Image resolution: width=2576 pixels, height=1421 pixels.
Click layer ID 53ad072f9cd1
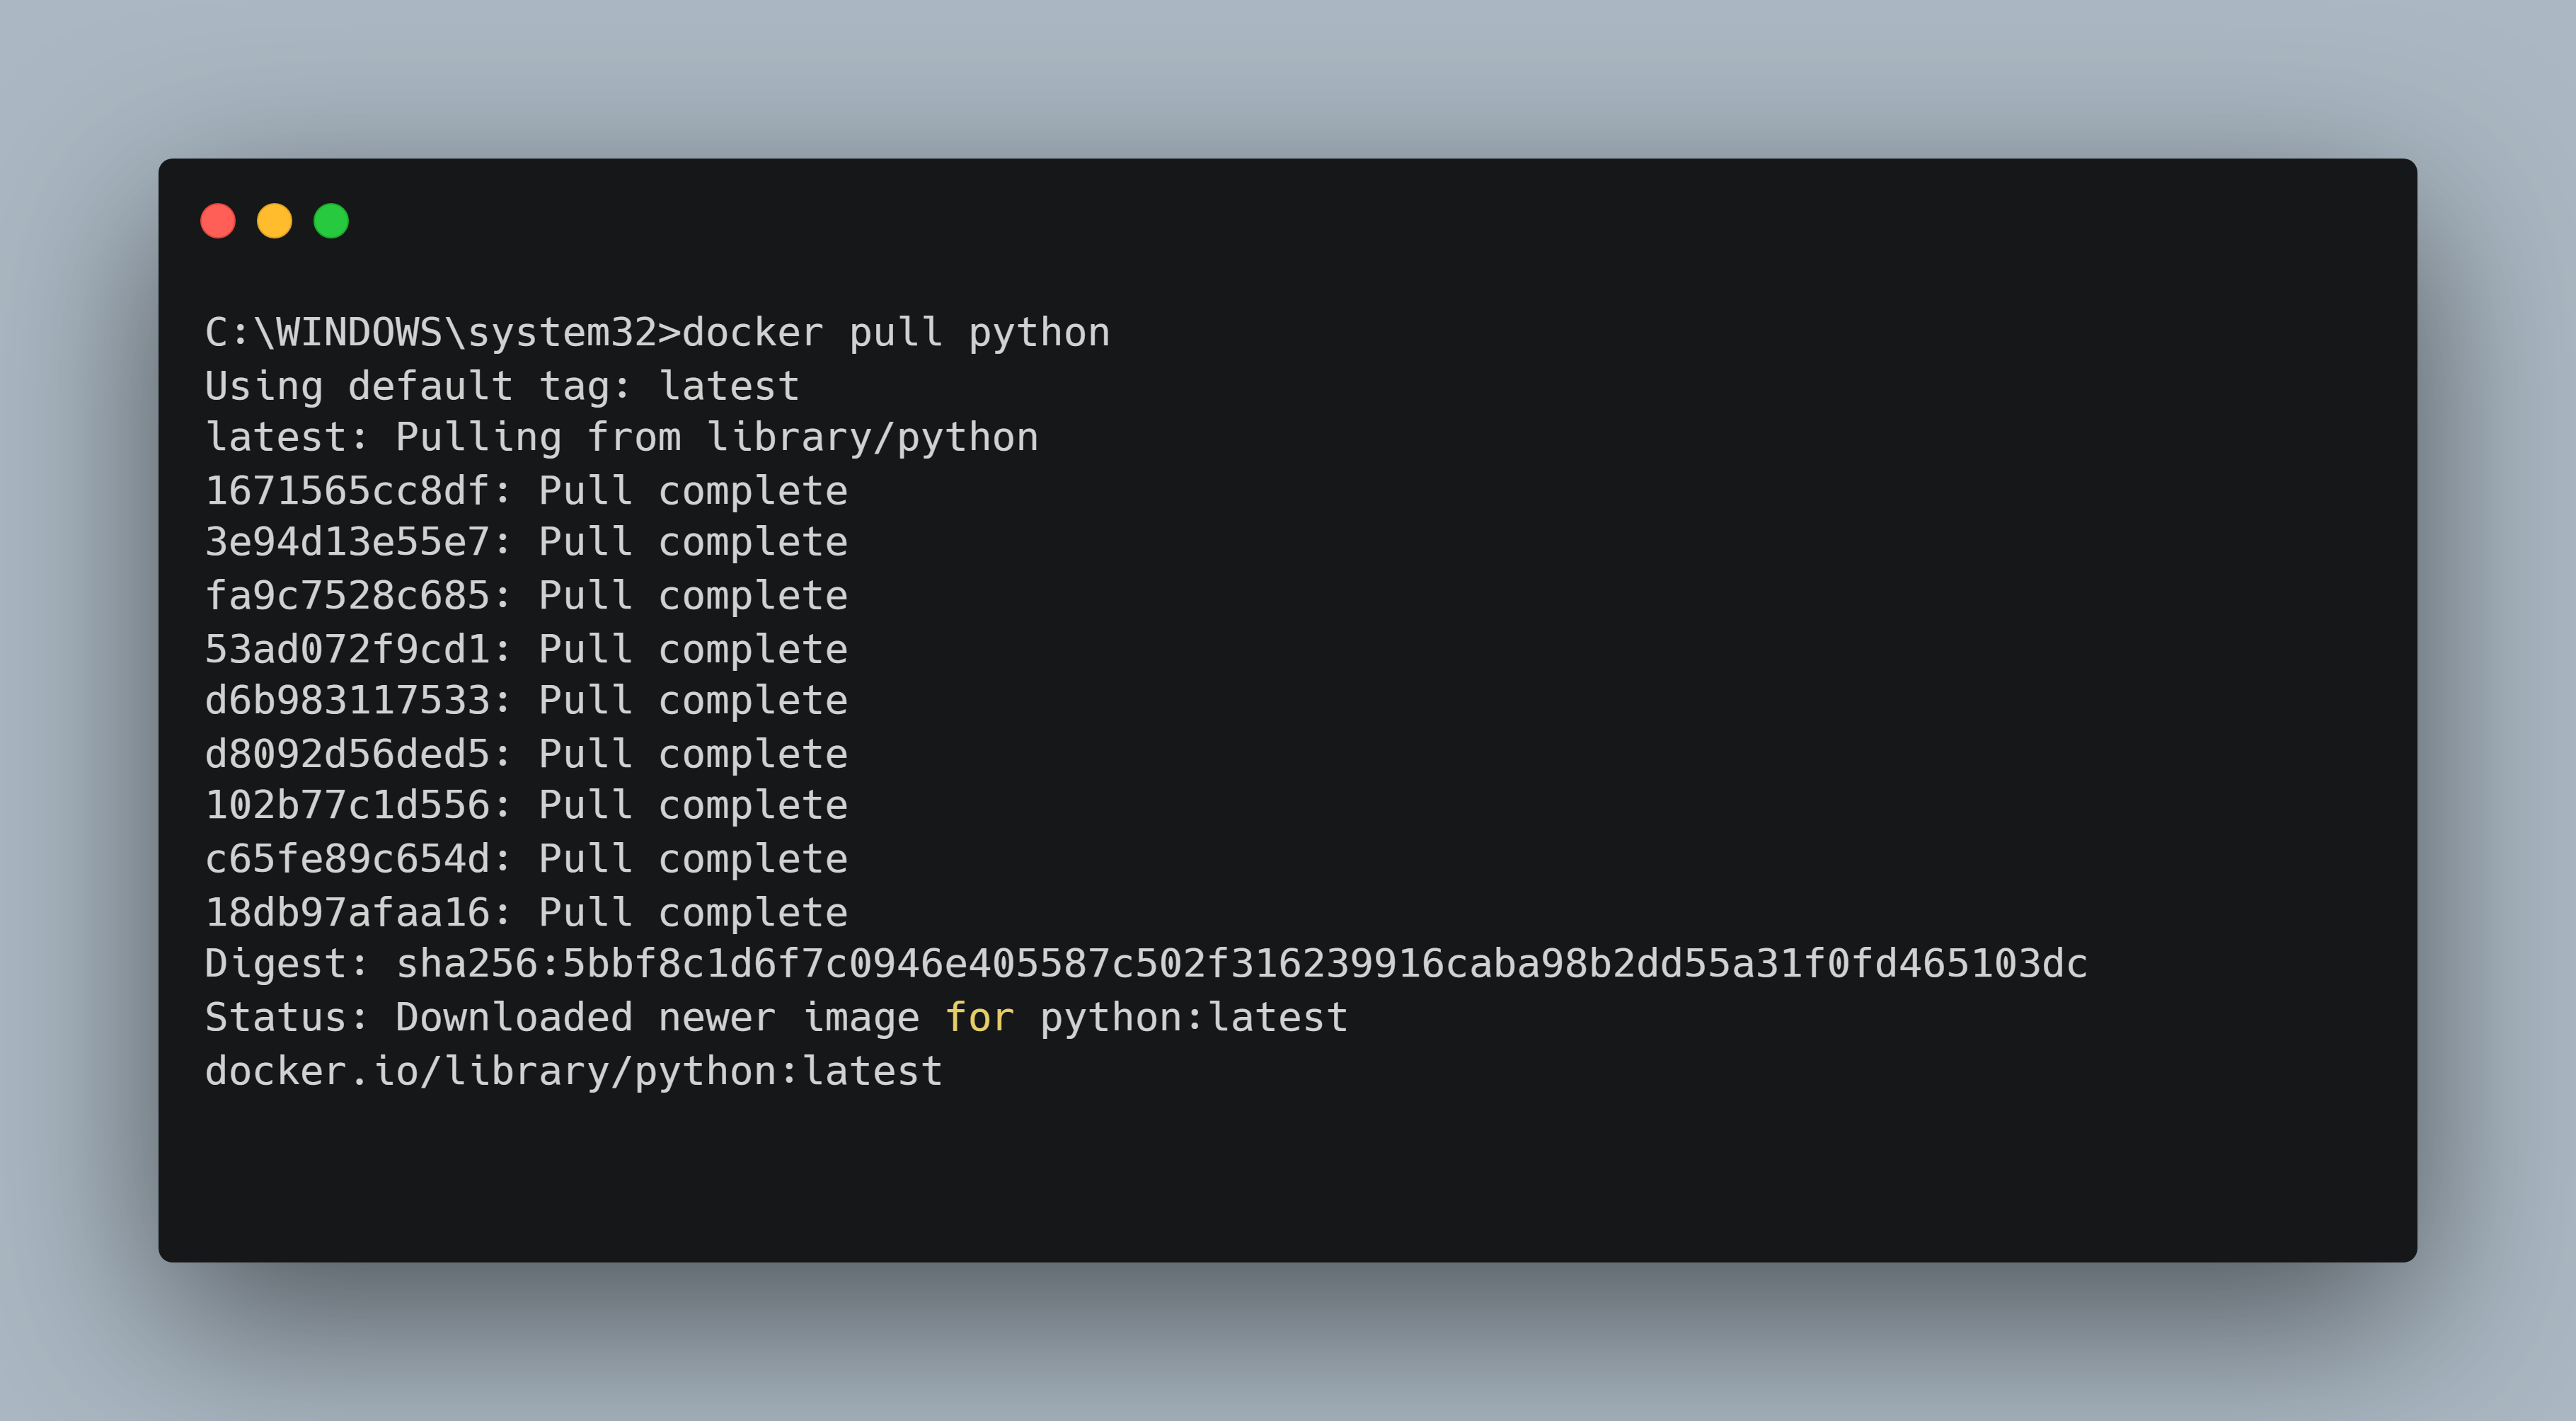[347, 649]
